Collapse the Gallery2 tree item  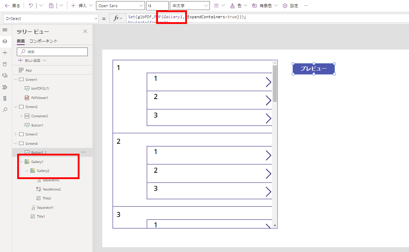click(x=27, y=171)
